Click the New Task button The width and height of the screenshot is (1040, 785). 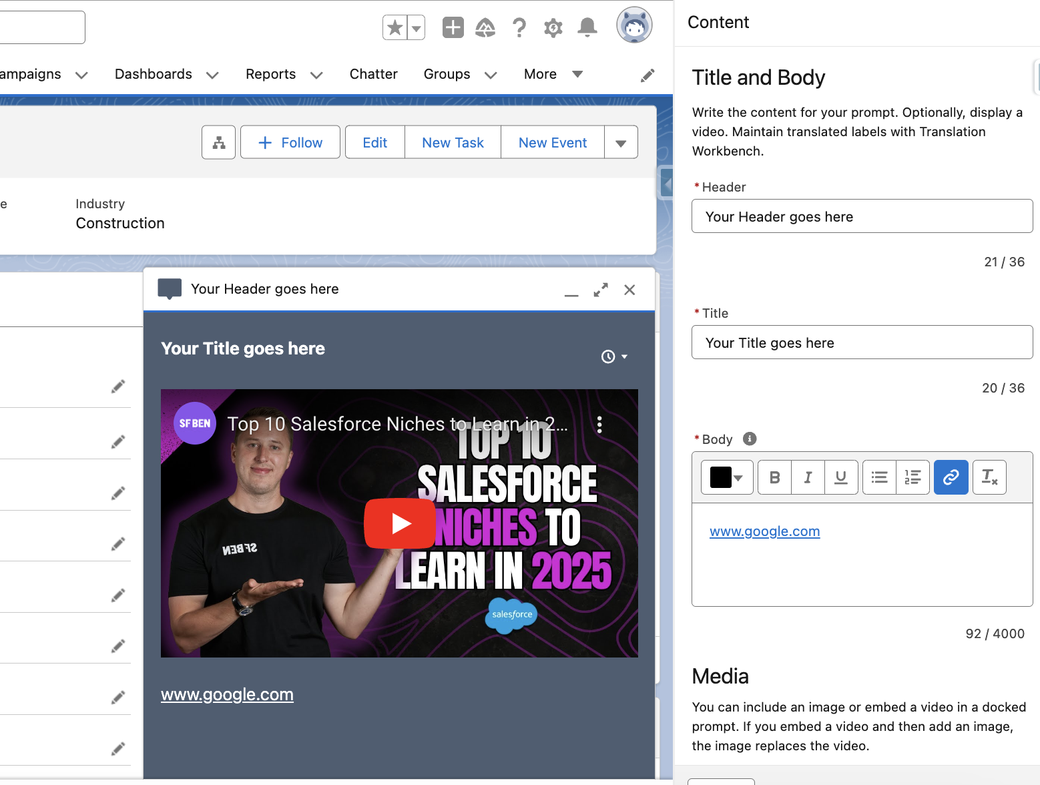click(x=453, y=143)
